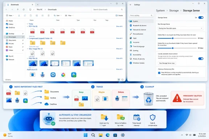Launch Microsoft Edge from the taskbar

tap(108, 135)
